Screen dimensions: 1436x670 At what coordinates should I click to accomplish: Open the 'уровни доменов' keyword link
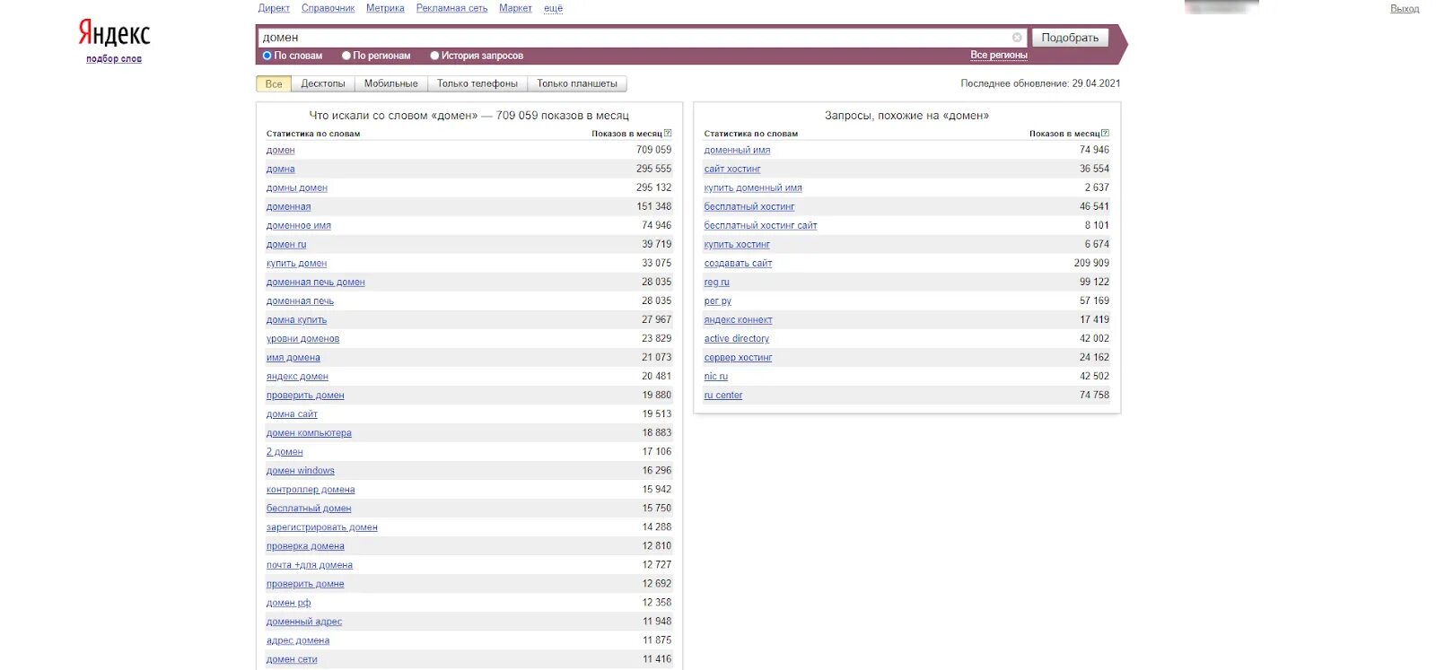click(302, 339)
